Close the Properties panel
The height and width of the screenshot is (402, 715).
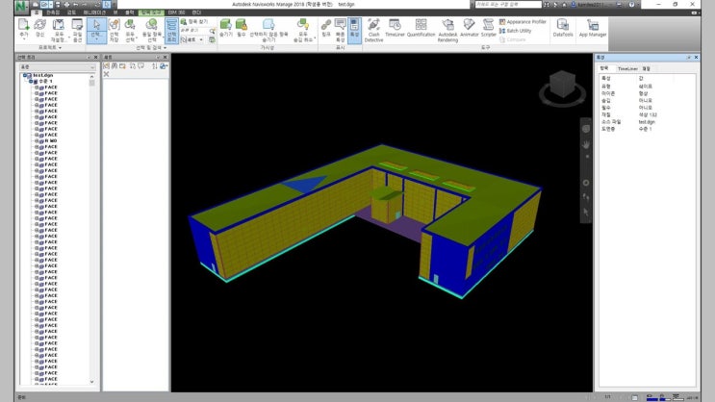click(697, 58)
